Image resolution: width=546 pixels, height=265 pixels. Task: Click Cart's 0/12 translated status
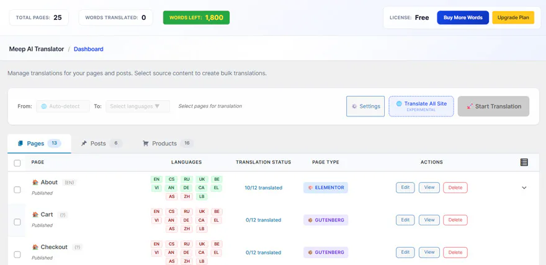coord(263,220)
